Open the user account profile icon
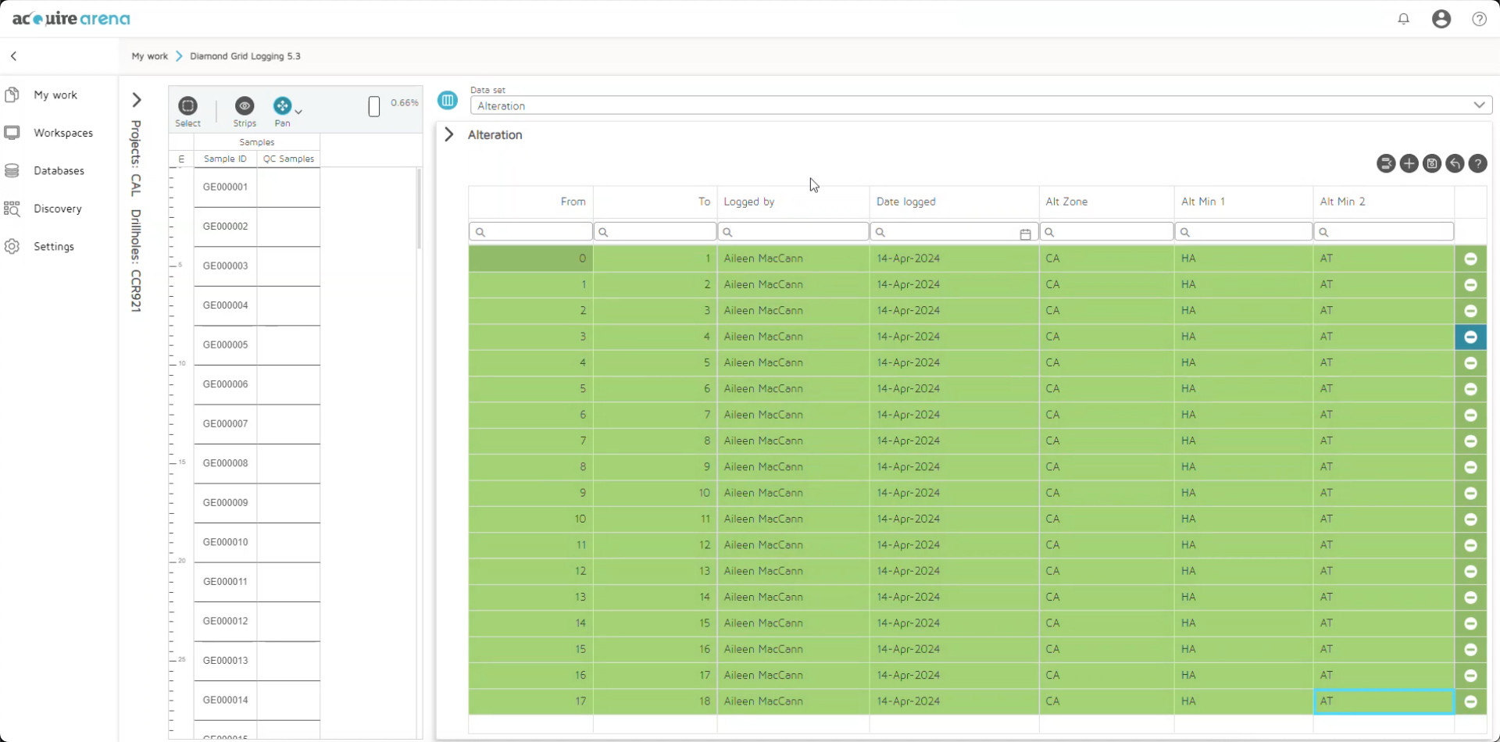The image size is (1500, 742). pyautogui.click(x=1441, y=19)
